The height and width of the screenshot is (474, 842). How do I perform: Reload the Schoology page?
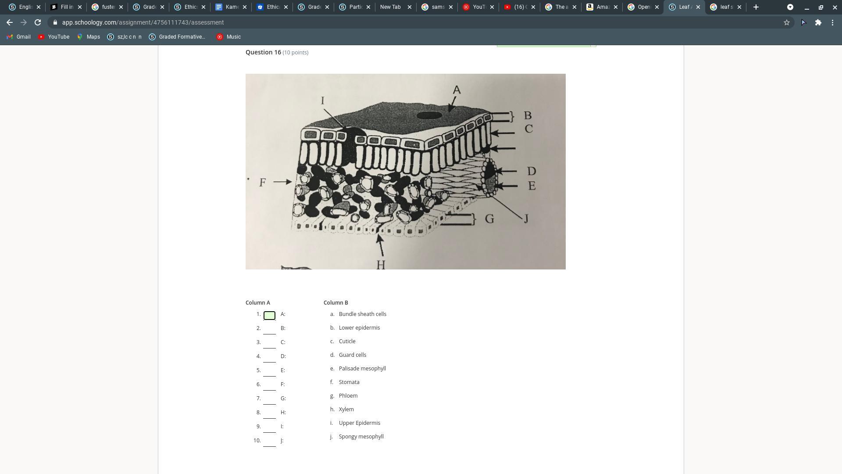tap(38, 22)
